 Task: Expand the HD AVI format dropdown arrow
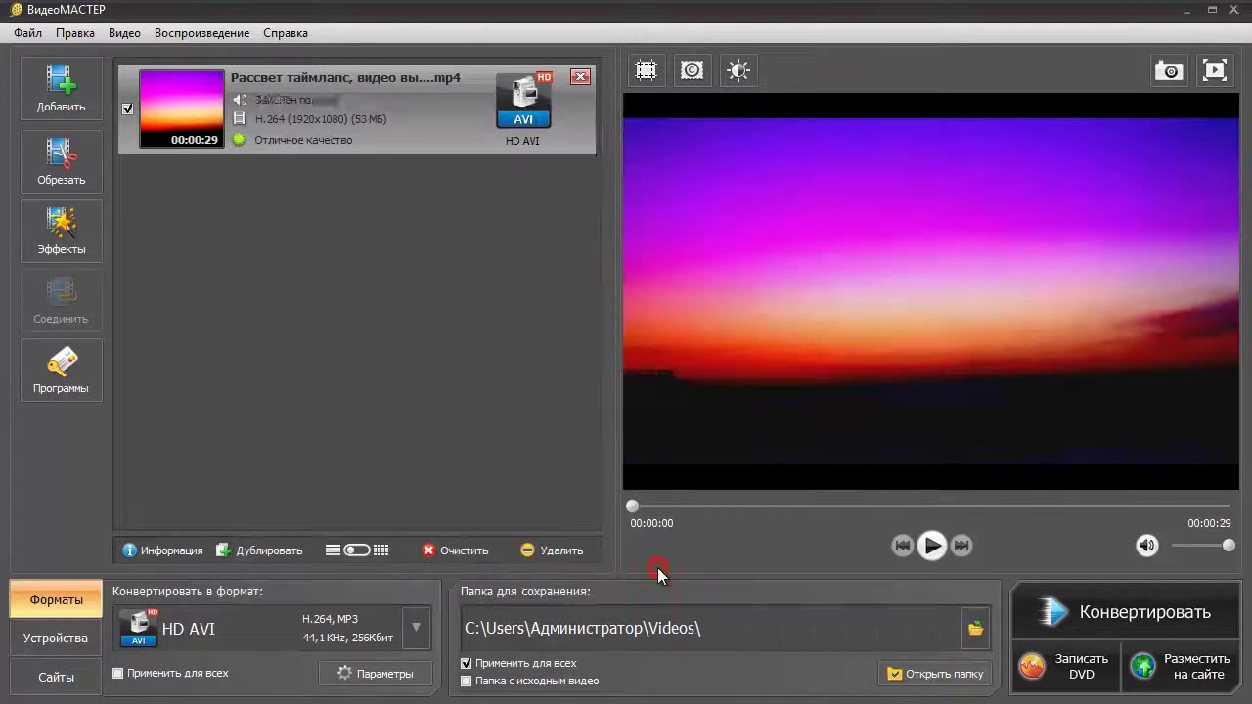click(x=416, y=628)
